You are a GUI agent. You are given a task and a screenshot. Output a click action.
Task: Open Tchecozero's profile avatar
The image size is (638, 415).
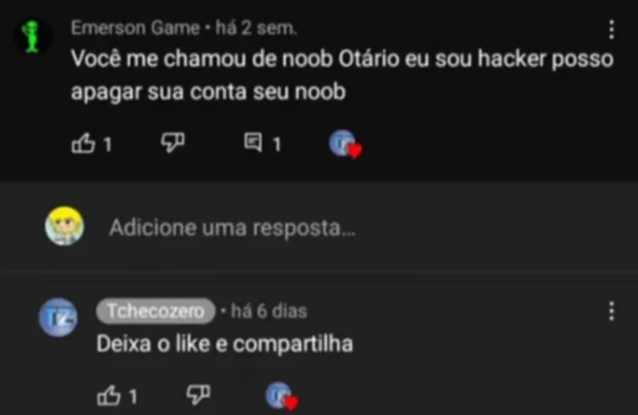58,317
